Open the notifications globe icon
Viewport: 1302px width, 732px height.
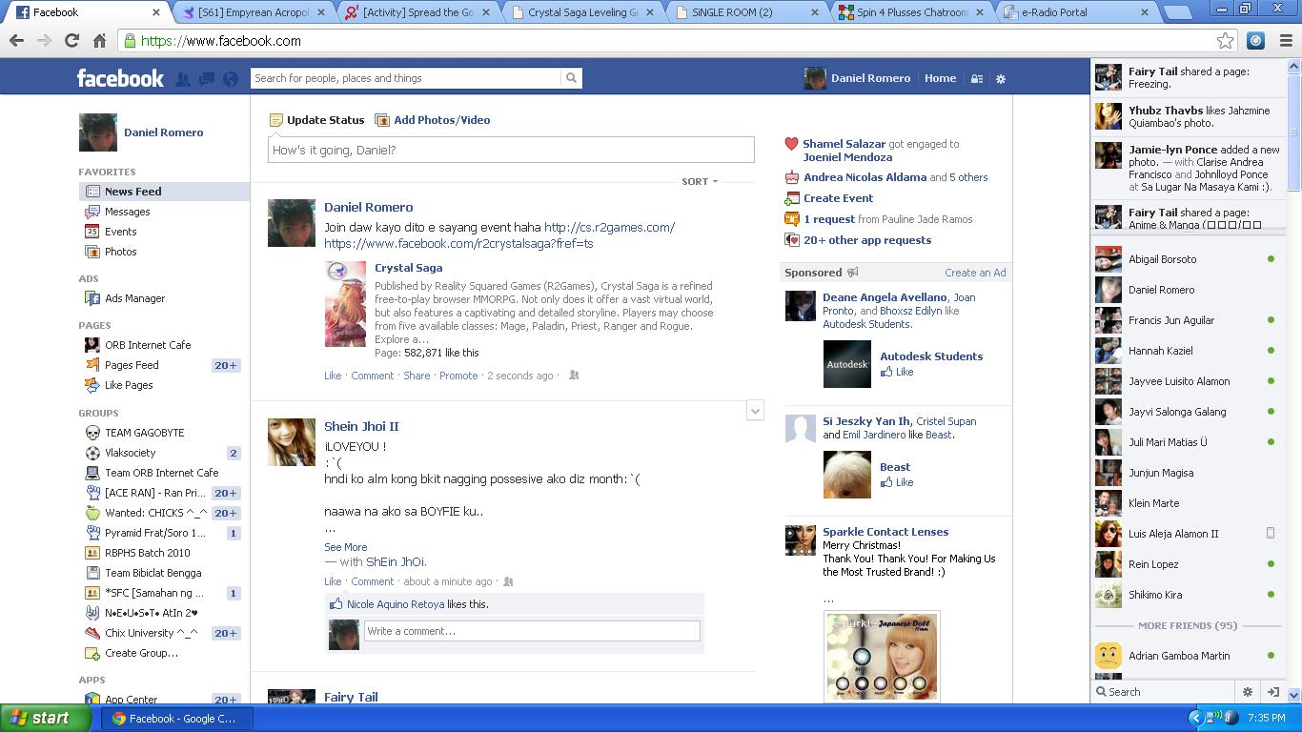(230, 79)
